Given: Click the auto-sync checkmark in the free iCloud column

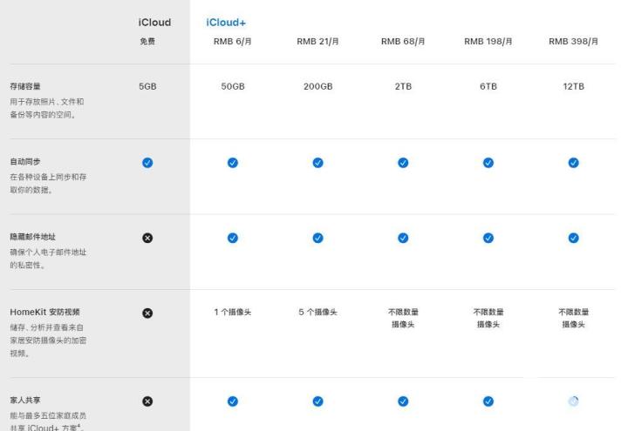Looking at the screenshot, I should (147, 162).
